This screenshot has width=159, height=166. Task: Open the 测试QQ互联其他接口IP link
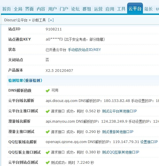(121, 152)
